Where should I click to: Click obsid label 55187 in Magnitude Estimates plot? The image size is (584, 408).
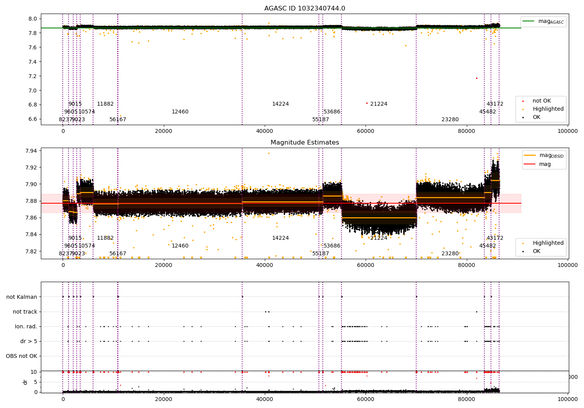320,254
